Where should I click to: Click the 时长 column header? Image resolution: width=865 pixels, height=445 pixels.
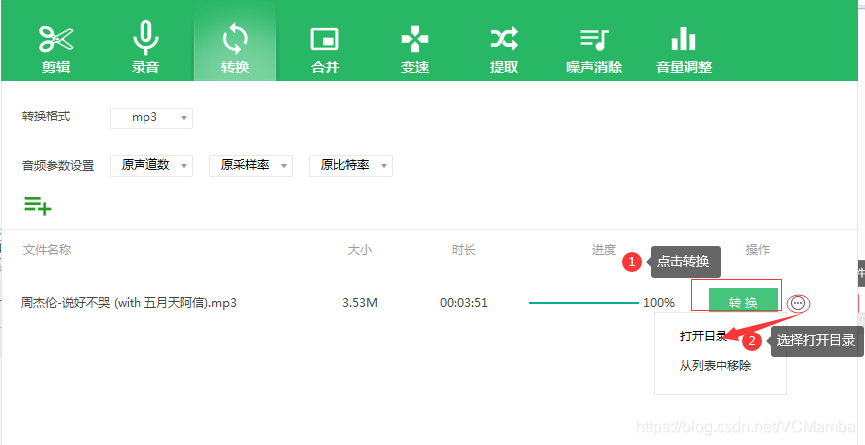pyautogui.click(x=464, y=250)
